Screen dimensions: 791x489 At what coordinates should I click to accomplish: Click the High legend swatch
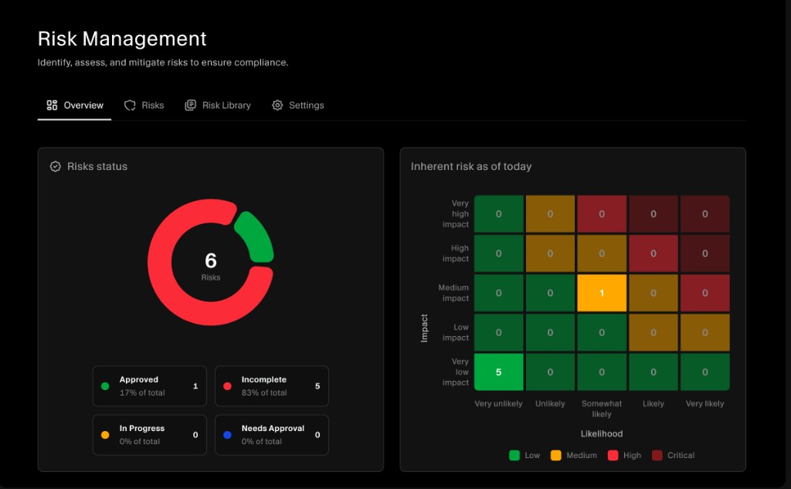[x=613, y=455]
